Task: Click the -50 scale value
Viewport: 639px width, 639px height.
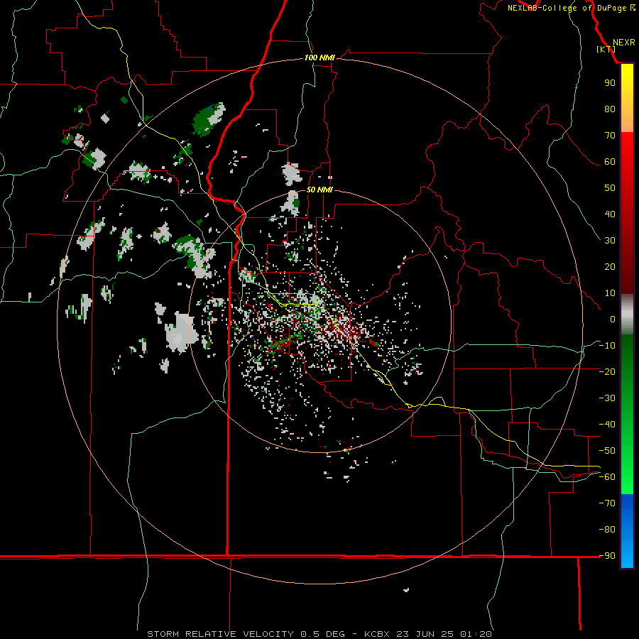Action: pyautogui.click(x=607, y=451)
